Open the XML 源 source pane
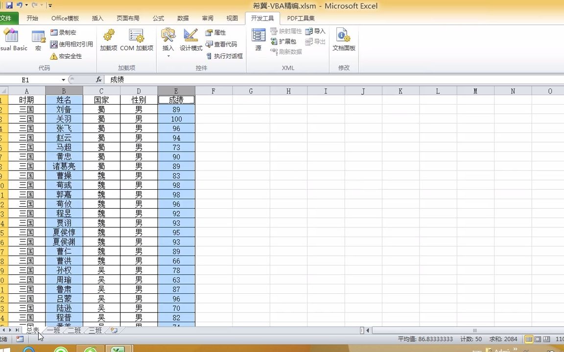 coord(258,39)
